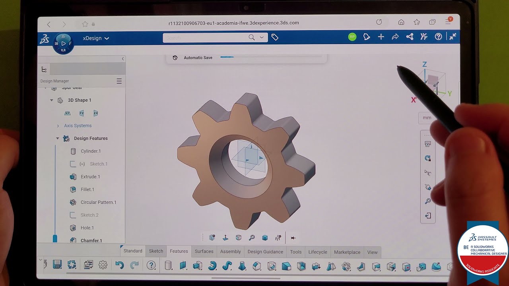Click the zoom fit magnifier below model
The height and width of the screenshot is (286, 509).
(252, 238)
